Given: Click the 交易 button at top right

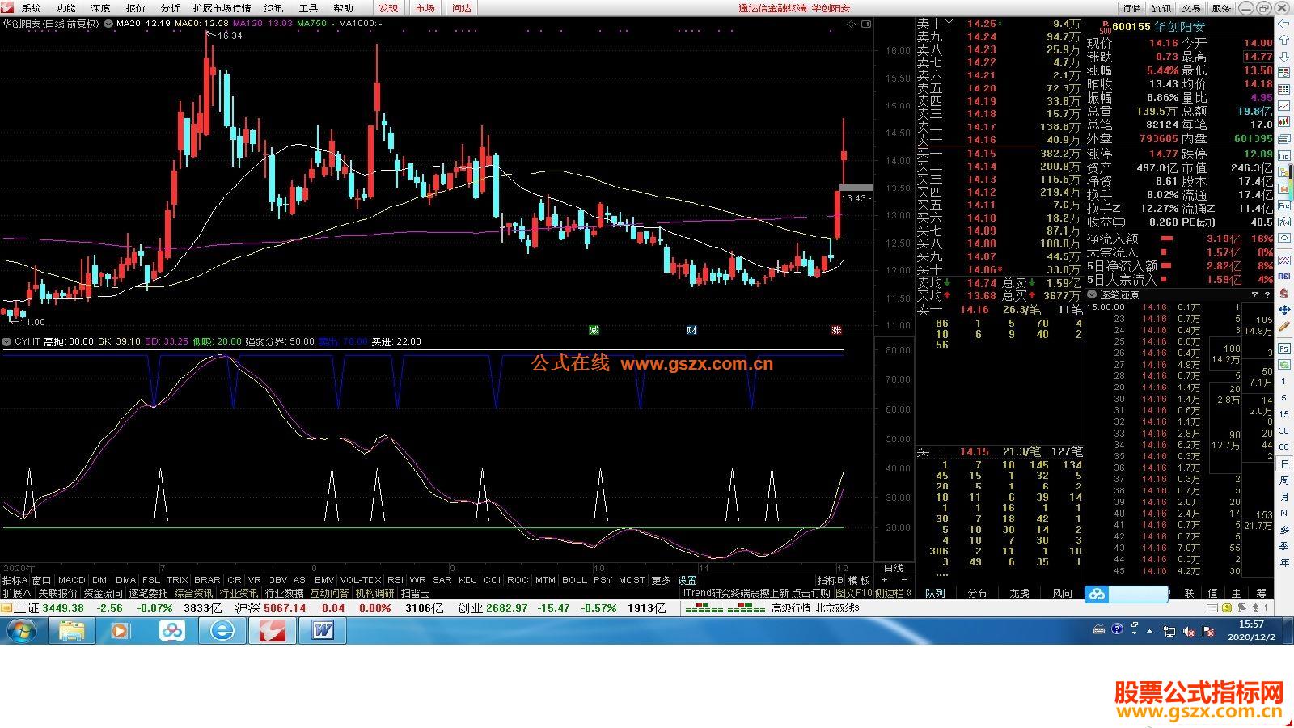Looking at the screenshot, I should click(1191, 8).
